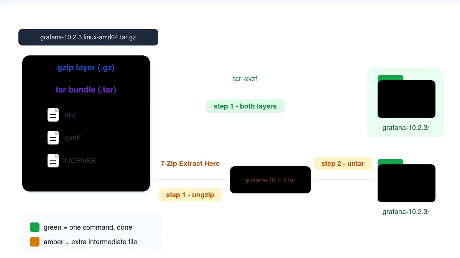Click the 'step 1 - both layers' badge
The width and height of the screenshot is (460, 258).
coord(245,106)
